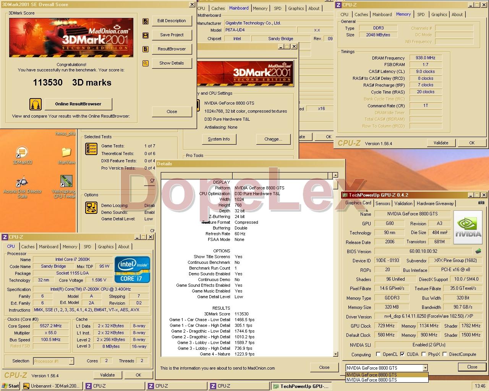This screenshot has height=391, width=489.
Task: Switch to Sensors tab in GPU-Z
Action: coord(383,204)
